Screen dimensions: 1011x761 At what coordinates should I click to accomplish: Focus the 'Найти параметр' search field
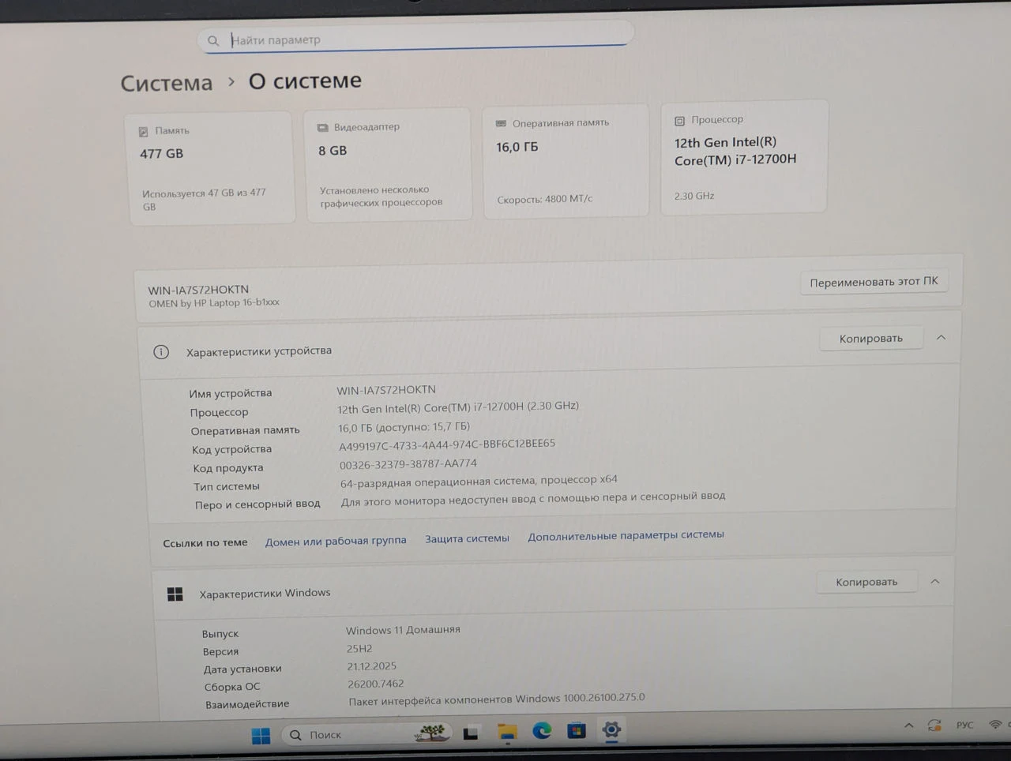tap(415, 38)
